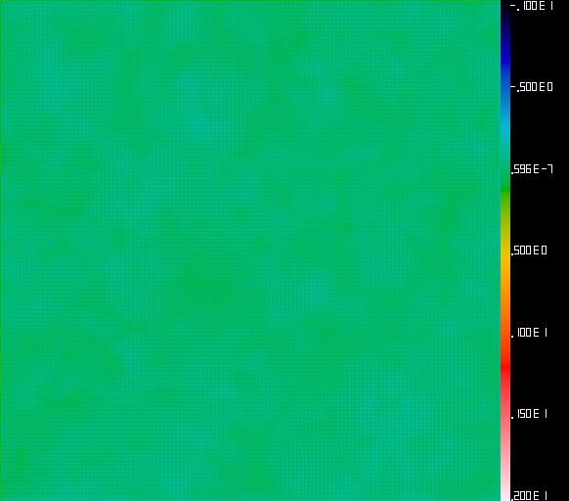Viewport: 569px width, 501px height.
Task: Click the positive .500E0 scale label
Action: (529, 250)
